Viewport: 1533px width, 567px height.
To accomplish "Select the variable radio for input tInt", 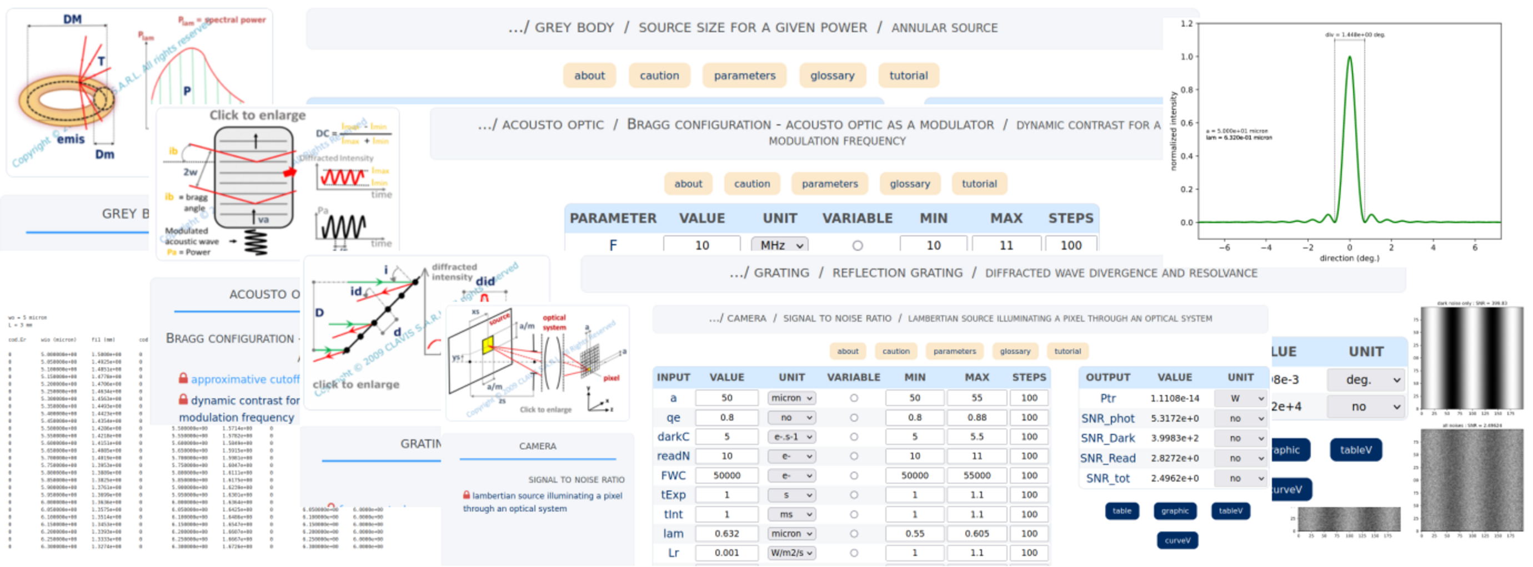I will pos(854,514).
